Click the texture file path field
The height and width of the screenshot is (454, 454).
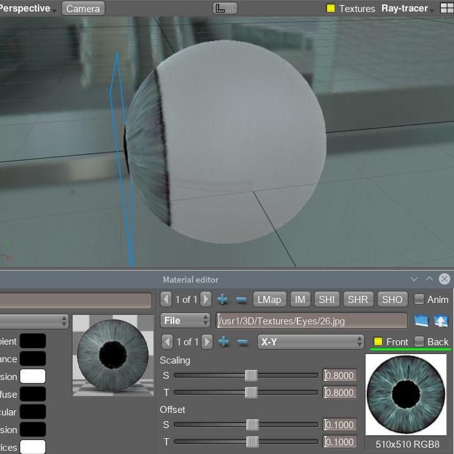coord(312,321)
